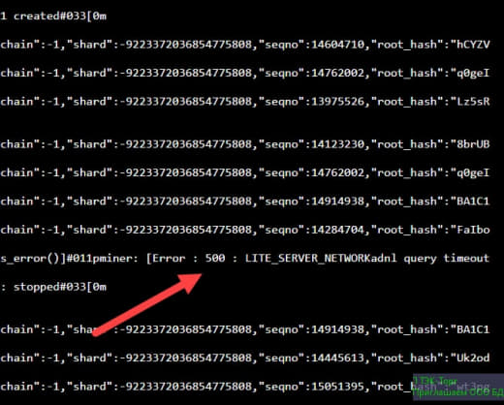504x405 pixels.
Task: Select the root_hash value hCYZV
Action: [473, 45]
